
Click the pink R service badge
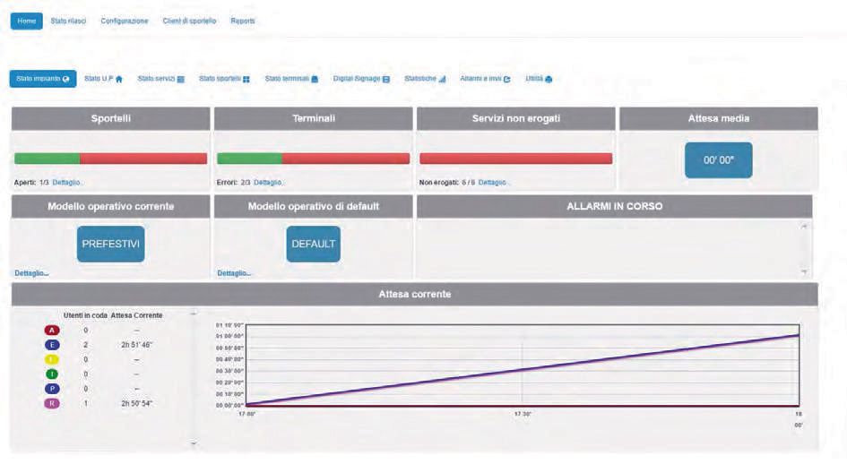tap(52, 403)
